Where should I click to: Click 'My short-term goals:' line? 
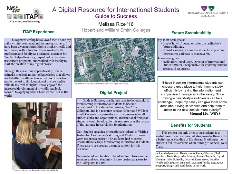171,40
